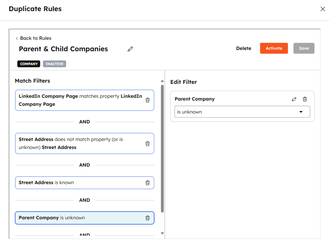Delete the LinkedIn Company Page match filter
329x252 pixels.
point(148,100)
